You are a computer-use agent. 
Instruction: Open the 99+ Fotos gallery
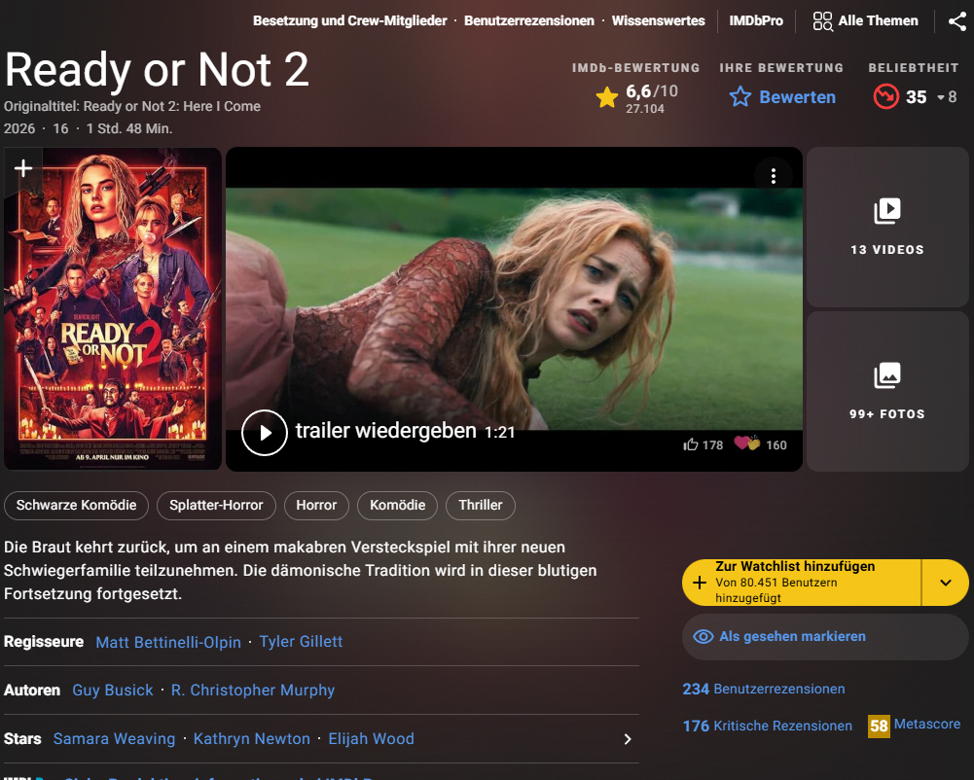click(x=887, y=392)
